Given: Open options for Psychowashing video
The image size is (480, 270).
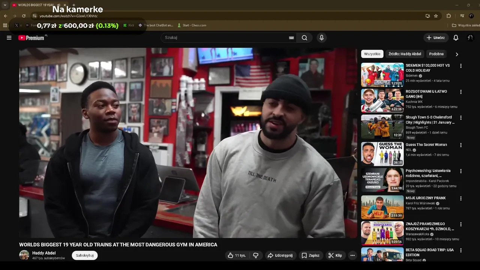Looking at the screenshot, I should coord(461,171).
